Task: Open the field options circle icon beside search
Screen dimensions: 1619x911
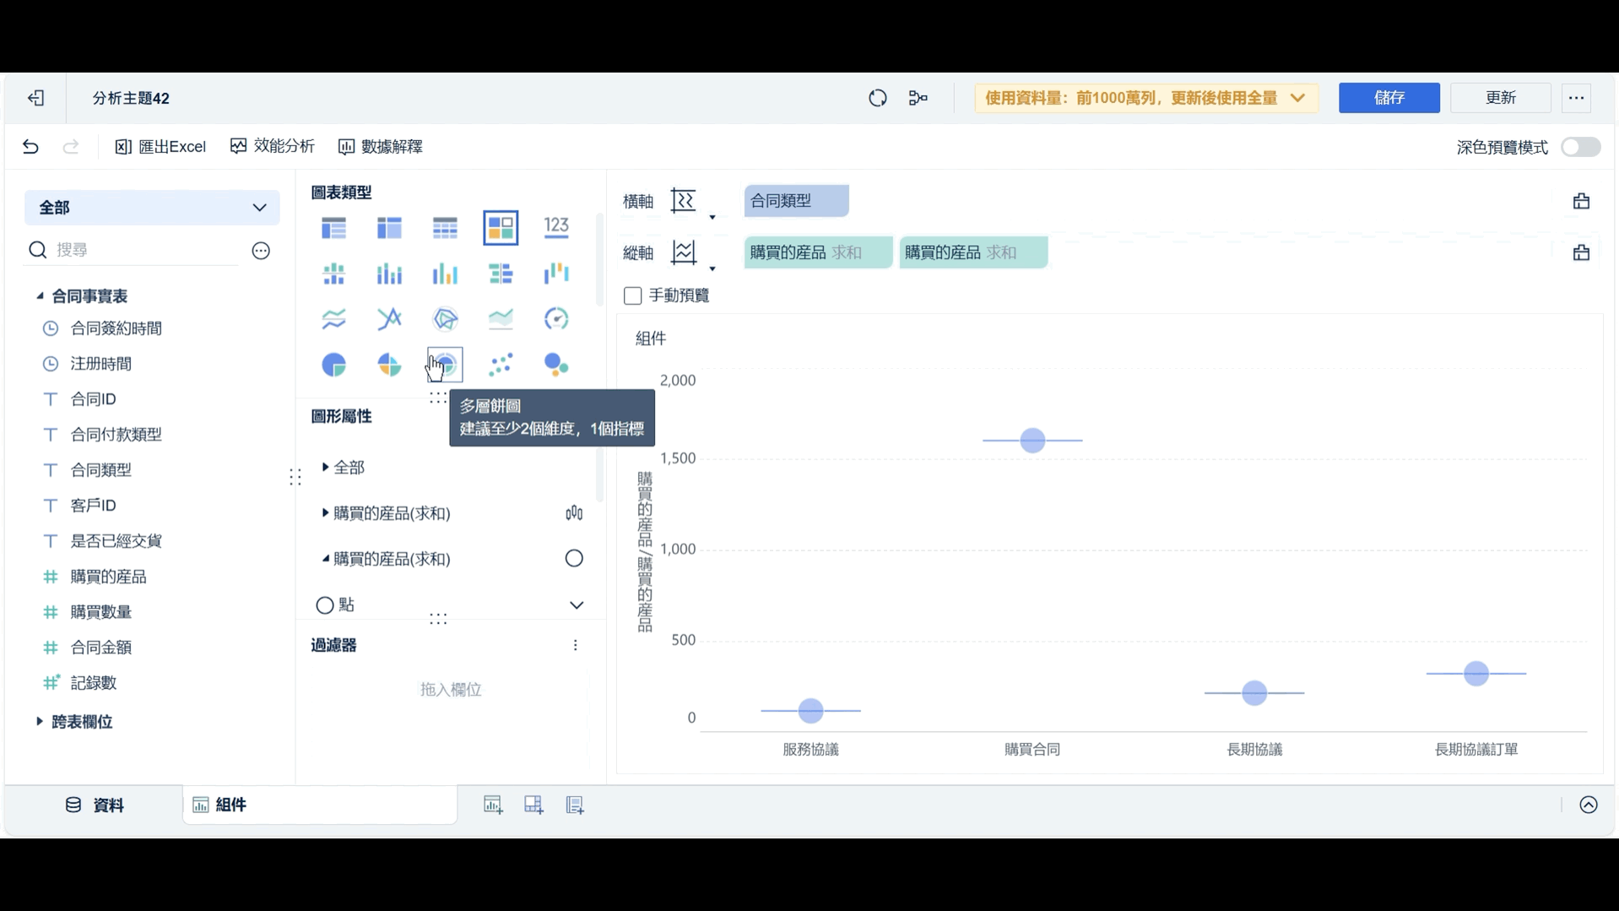Action: coord(261,250)
